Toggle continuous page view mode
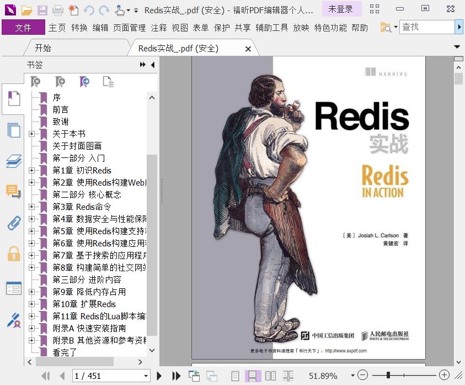The height and width of the screenshot is (385, 465). (x=253, y=376)
